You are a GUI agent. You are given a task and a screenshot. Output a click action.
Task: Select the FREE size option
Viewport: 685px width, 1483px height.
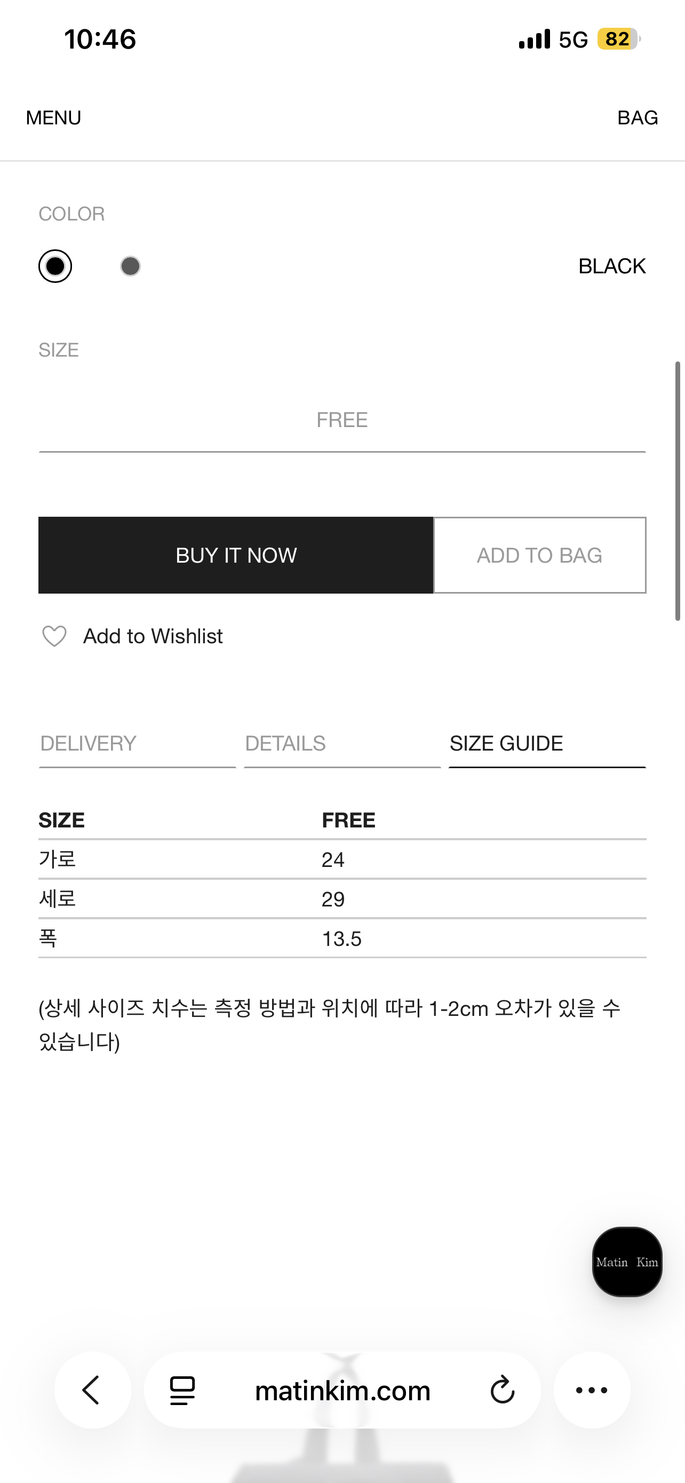tap(341, 420)
